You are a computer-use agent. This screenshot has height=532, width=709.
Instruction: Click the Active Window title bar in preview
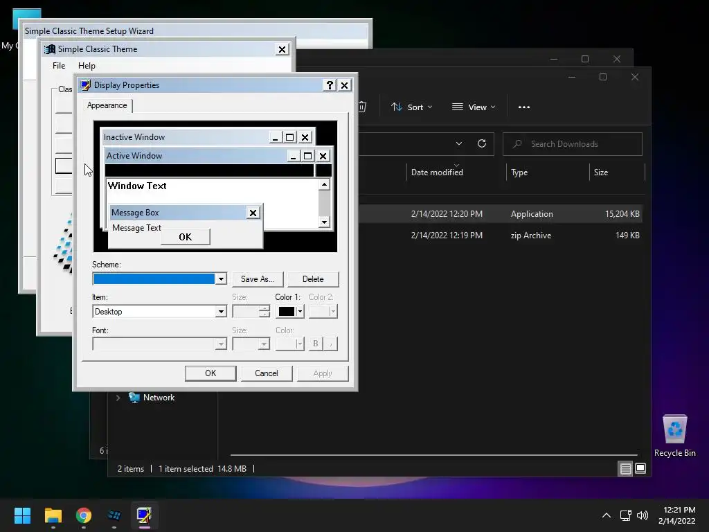click(195, 156)
